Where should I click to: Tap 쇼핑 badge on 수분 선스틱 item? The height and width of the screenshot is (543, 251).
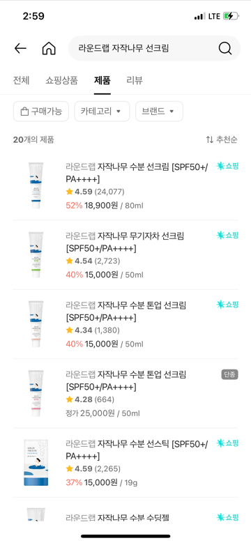point(227,443)
